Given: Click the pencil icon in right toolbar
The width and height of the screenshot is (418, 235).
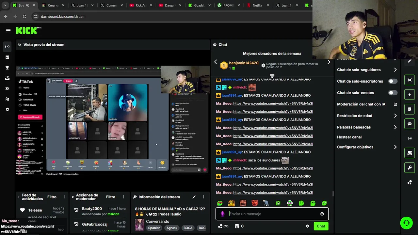Looking at the screenshot, I should click(x=410, y=61).
